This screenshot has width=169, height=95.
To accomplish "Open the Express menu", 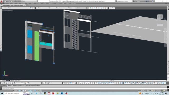I will click(x=68, y=3).
